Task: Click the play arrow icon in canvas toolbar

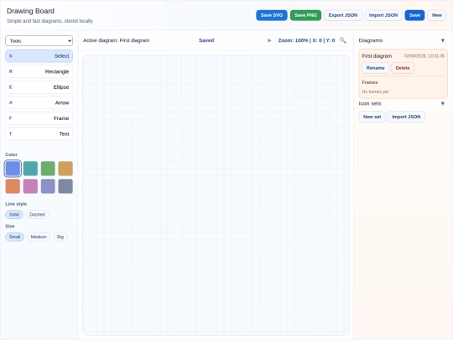Action: coord(269,40)
